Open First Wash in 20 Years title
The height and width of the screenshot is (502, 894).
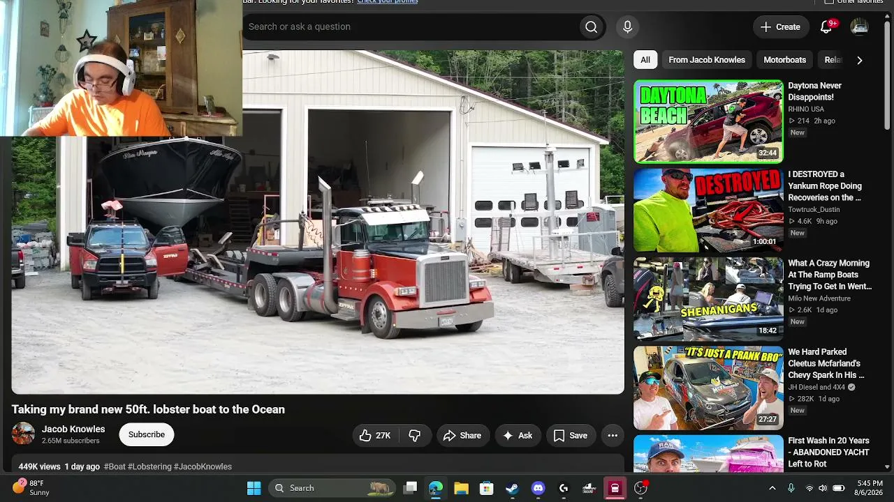(x=828, y=452)
